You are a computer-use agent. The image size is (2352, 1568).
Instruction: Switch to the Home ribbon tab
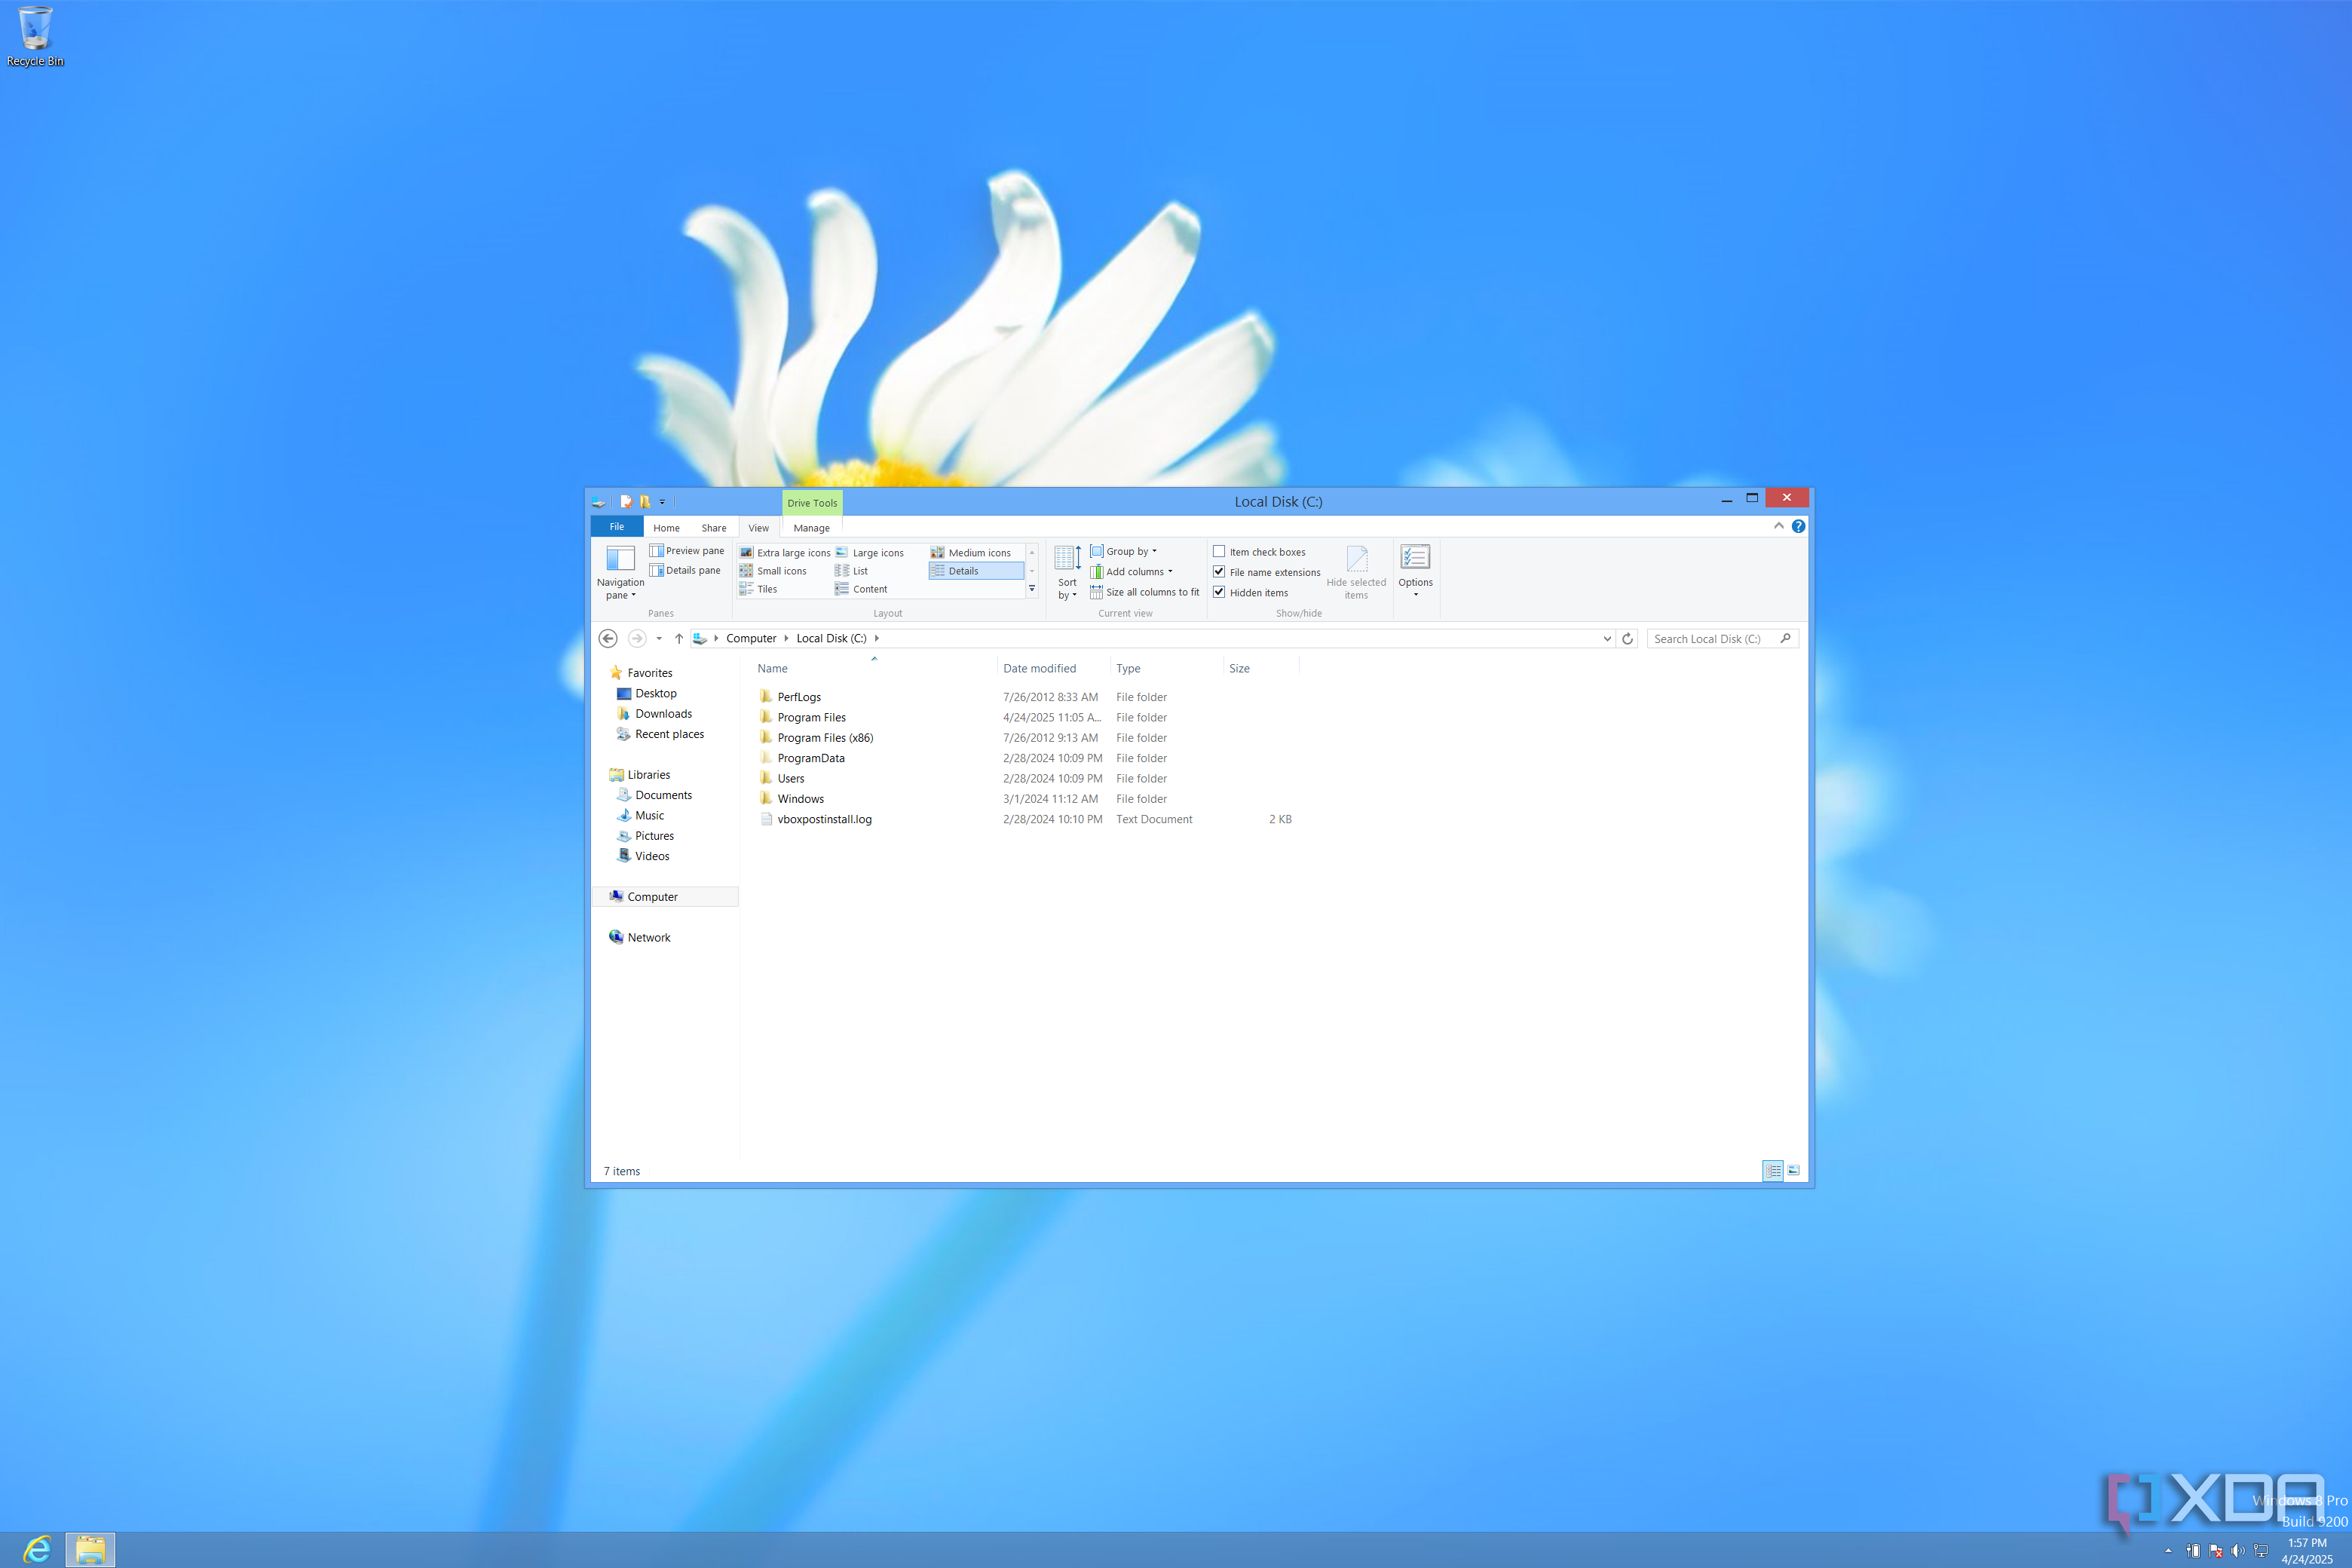click(x=666, y=527)
